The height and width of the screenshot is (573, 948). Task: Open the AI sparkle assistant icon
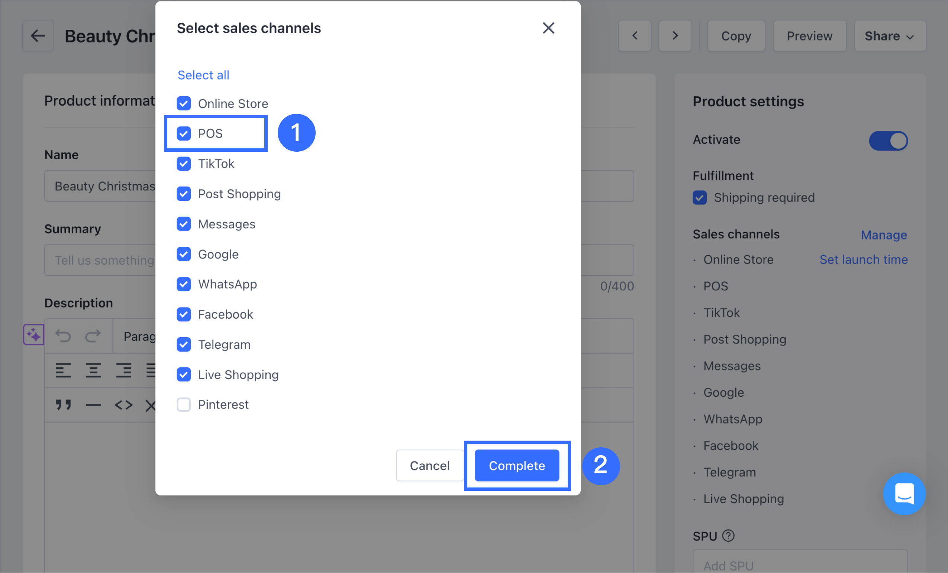point(33,335)
